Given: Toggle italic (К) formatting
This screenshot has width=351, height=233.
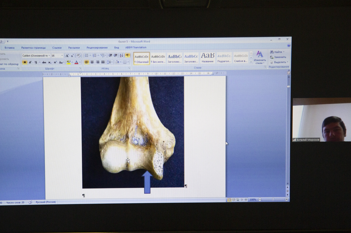Looking at the screenshot, I should pyautogui.click(x=30, y=63).
